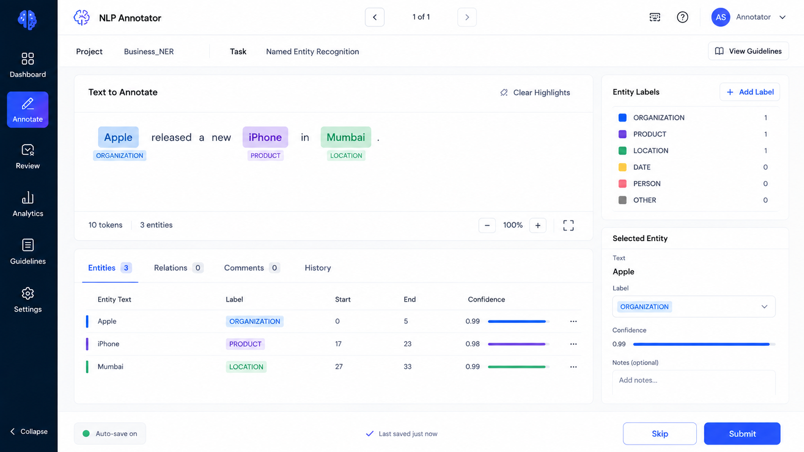Select the Annotate pencil icon
This screenshot has width=804, height=452.
[x=27, y=103]
